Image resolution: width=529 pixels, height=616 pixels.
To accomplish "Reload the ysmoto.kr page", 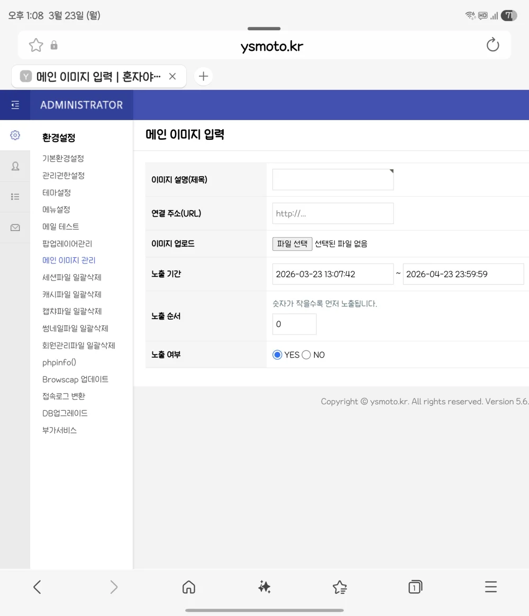I will click(492, 45).
